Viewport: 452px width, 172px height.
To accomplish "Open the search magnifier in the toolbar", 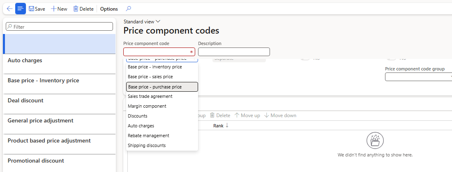I will 129,9.
